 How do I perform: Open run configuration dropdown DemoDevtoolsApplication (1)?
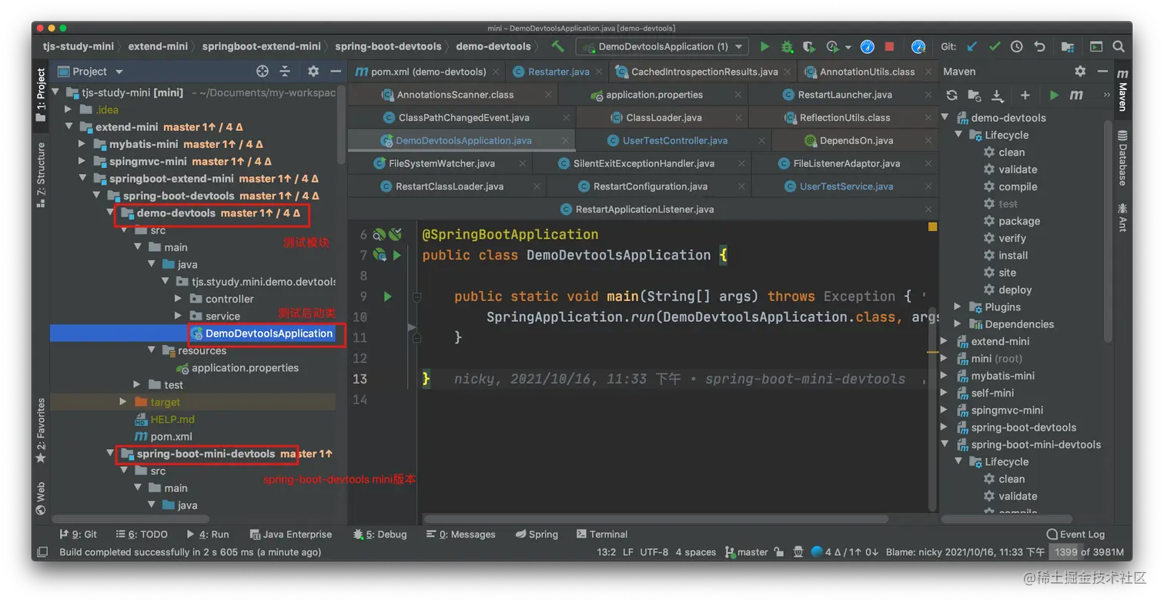point(662,47)
